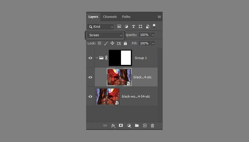Click the adjustment layer filter icon
This screenshot has height=142, width=249.
point(126,27)
